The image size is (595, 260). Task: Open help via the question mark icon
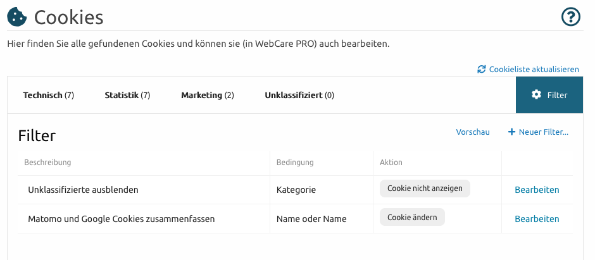pos(571,17)
